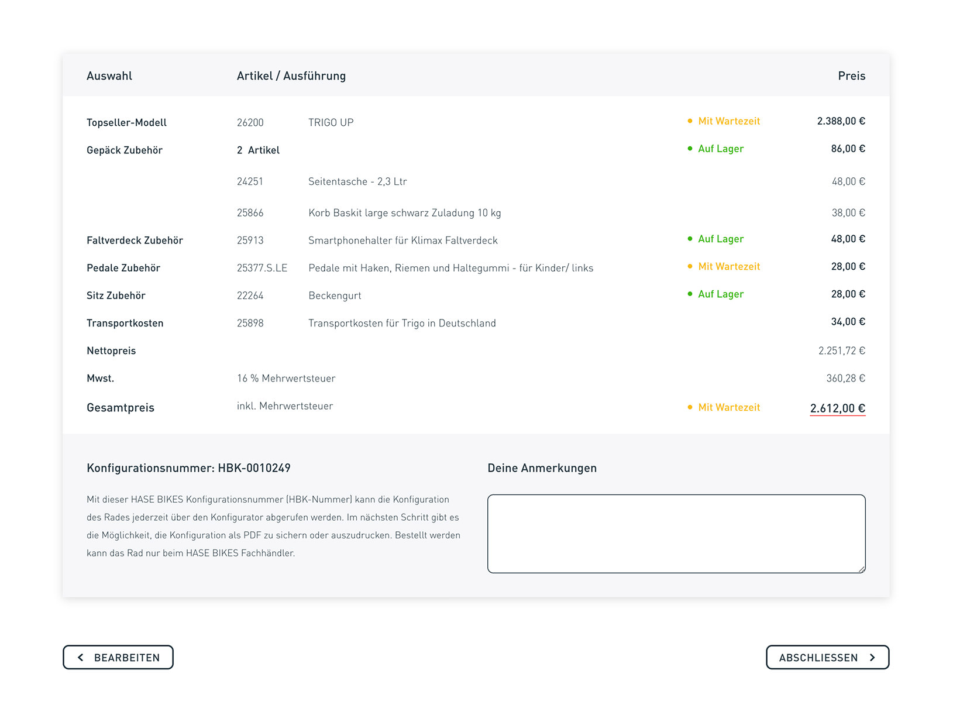Click Auf Lager status for Beckengurt
Image resolution: width=953 pixels, height=715 pixels.
coord(715,294)
